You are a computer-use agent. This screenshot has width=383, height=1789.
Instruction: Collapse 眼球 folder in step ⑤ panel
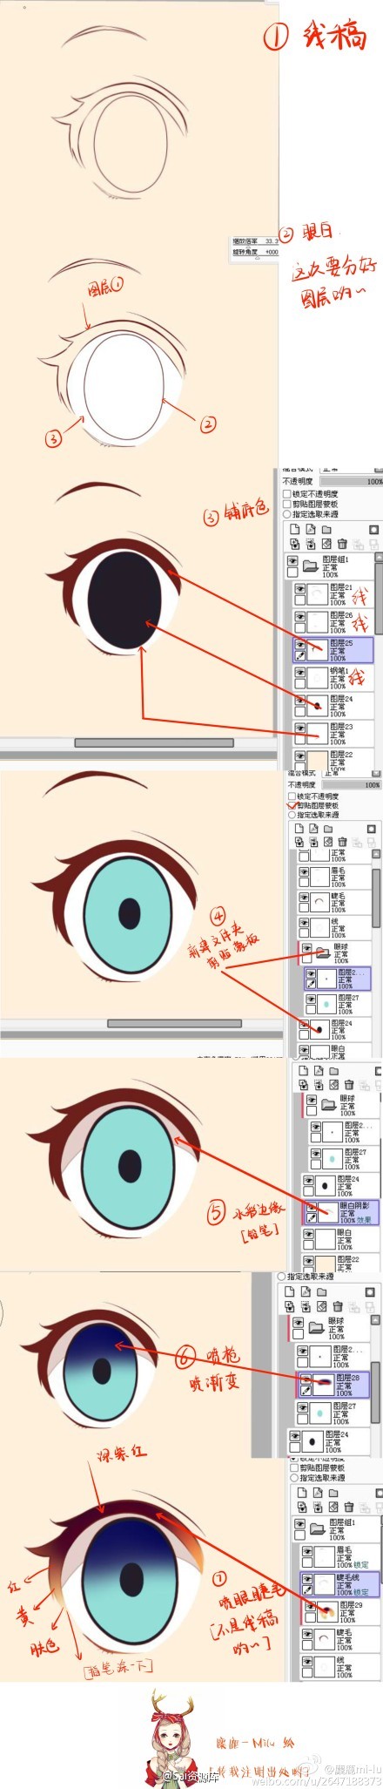327,1105
